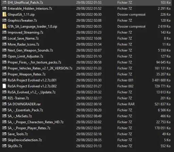Click the blank file icon of RoSA Project Evolved v1.2.7z.002
174x152 pixels.
4,86
